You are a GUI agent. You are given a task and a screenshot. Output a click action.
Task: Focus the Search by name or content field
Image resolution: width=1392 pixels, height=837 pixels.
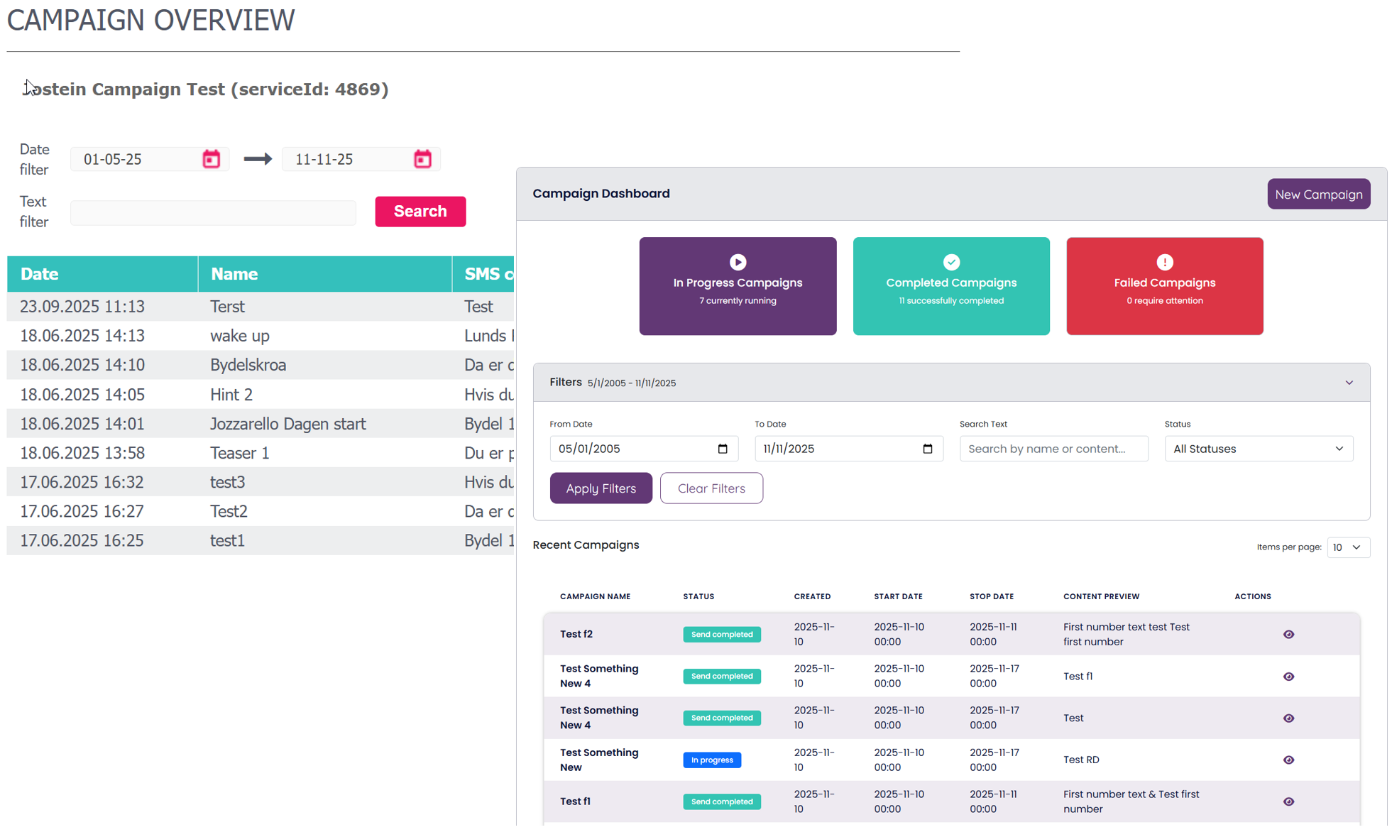click(x=1053, y=449)
